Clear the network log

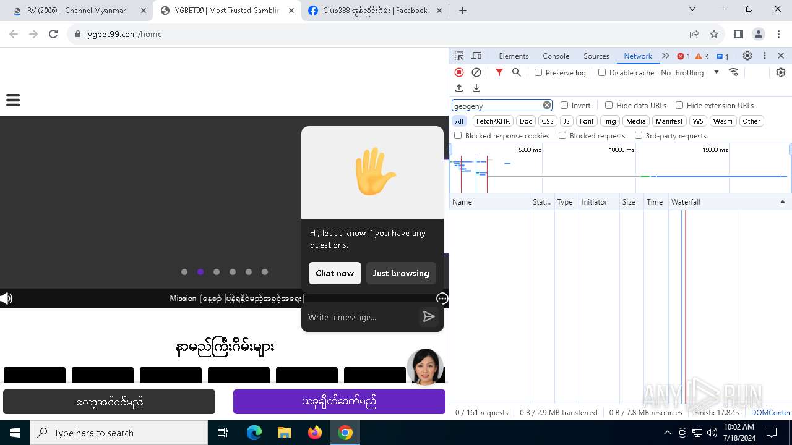coord(476,72)
